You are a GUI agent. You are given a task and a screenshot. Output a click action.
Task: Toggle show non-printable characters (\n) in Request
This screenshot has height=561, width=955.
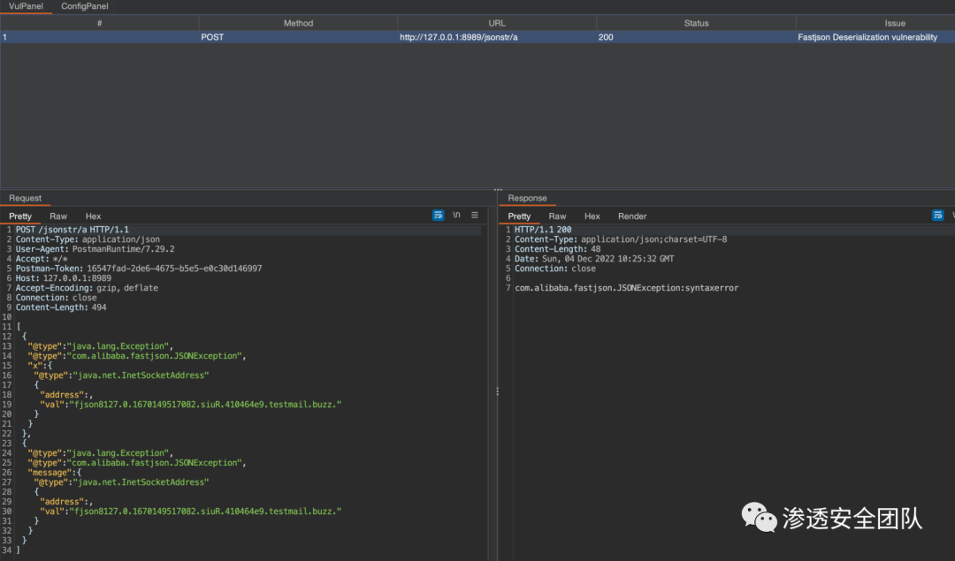point(456,216)
